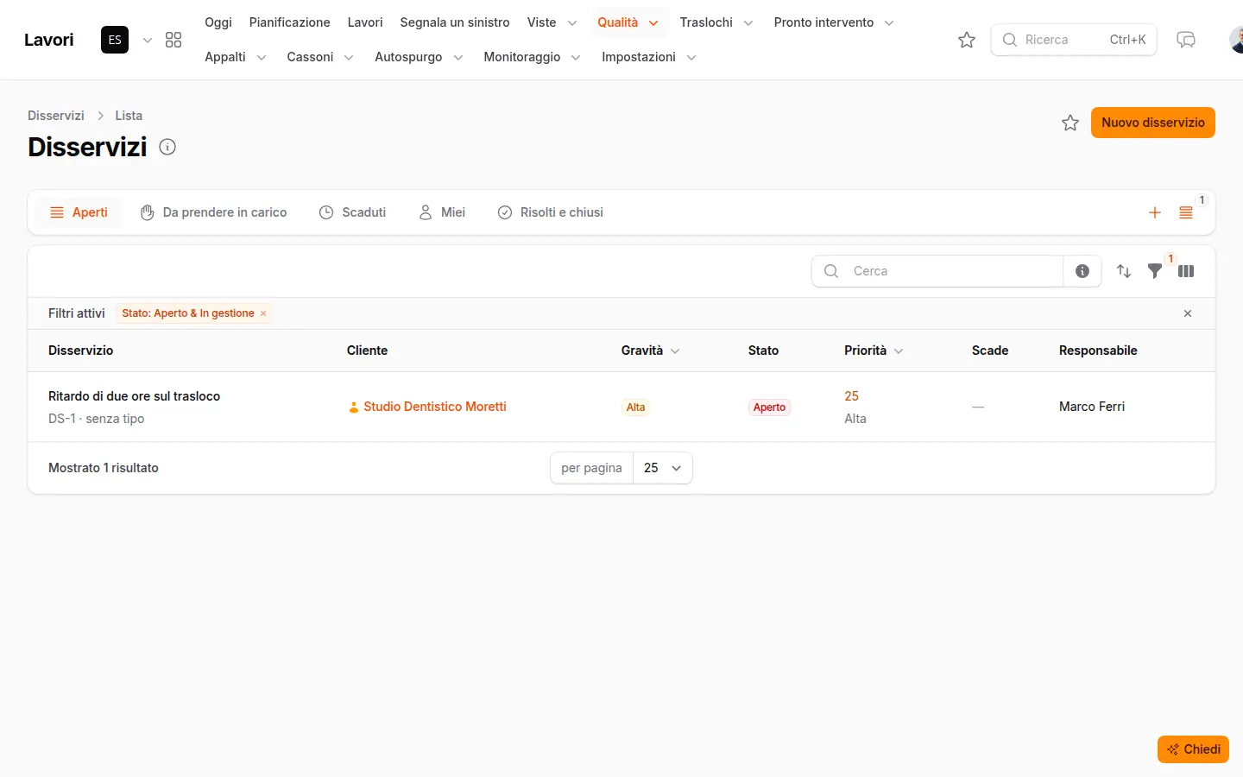Remove the Stato: Aperto filter chip
1243x777 pixels.
pos(263,313)
